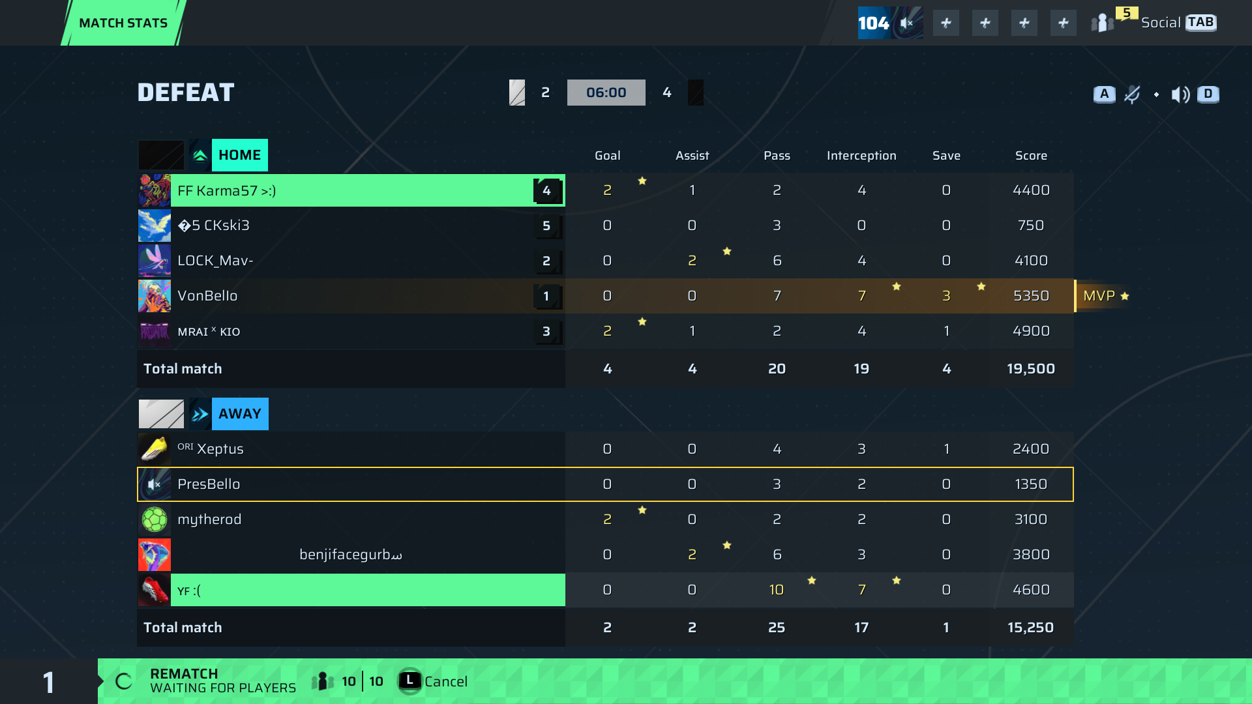Toggle the muted speaker icon beside 104
This screenshot has height=704, width=1252.
click(x=907, y=23)
